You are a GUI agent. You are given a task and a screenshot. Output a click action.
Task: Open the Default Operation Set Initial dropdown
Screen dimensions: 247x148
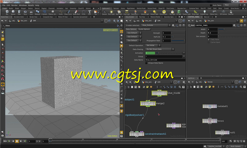tap(153, 45)
